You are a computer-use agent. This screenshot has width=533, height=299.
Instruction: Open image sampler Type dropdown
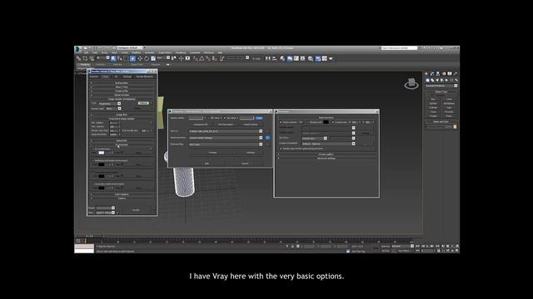point(109,103)
